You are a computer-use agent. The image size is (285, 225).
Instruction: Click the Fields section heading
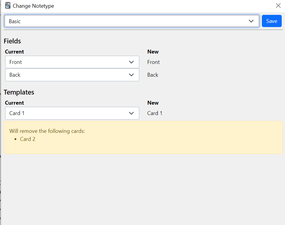[12, 41]
